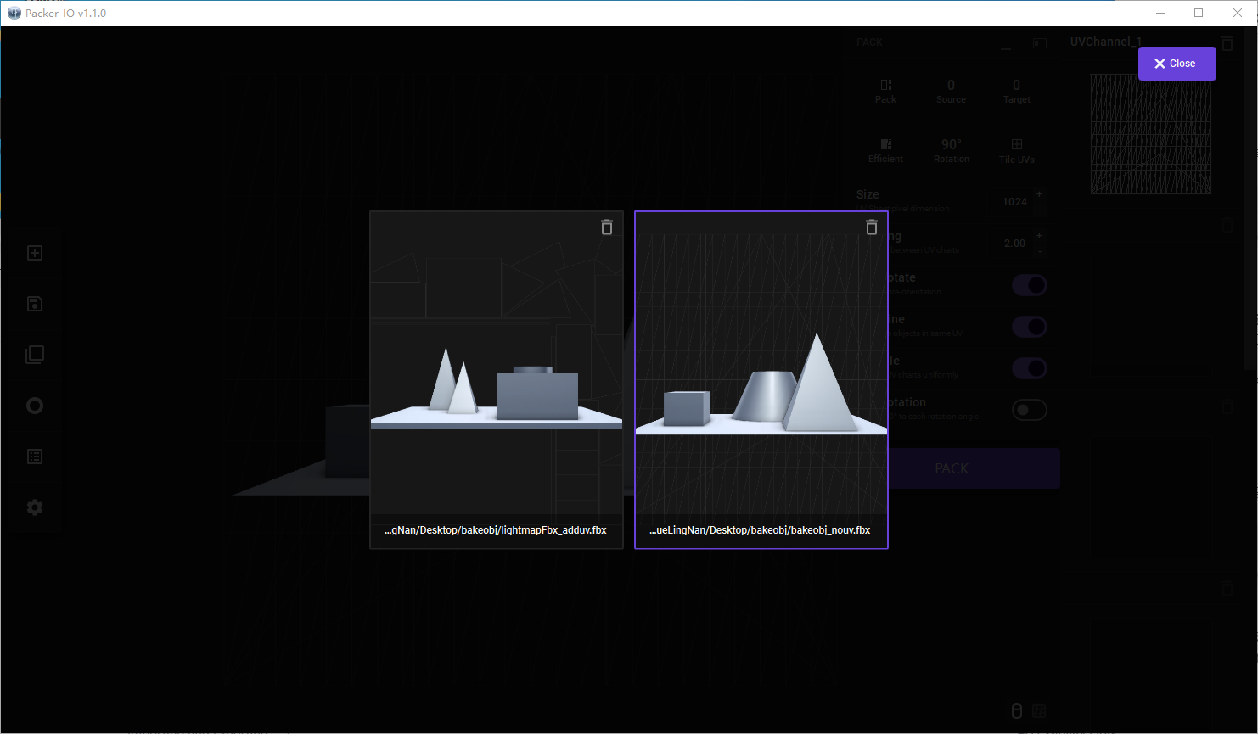Open settings via sidebar gear icon
Viewport: 1258px width, 734px height.
coord(35,507)
